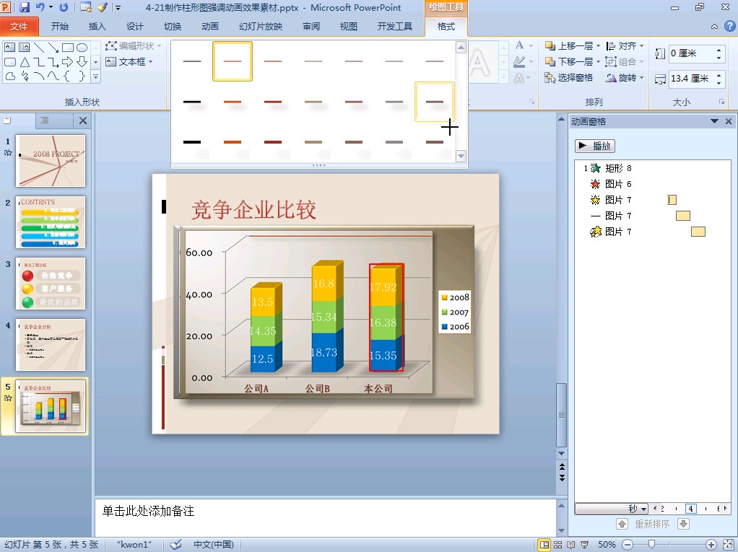
Task: Select slide 3 thumbnail
Action: [51, 284]
